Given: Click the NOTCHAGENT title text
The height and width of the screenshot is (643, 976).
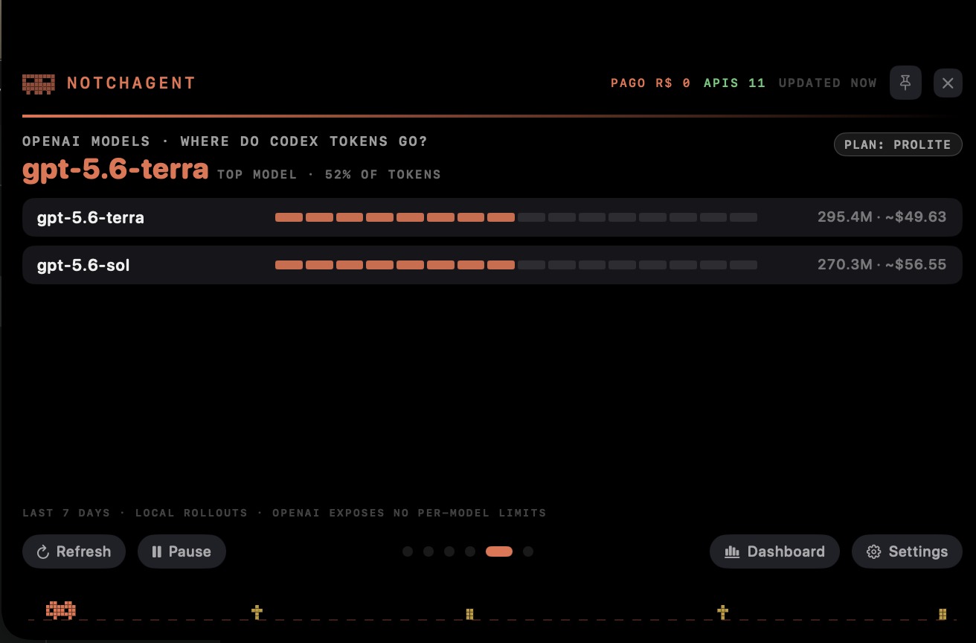Looking at the screenshot, I should [x=132, y=83].
